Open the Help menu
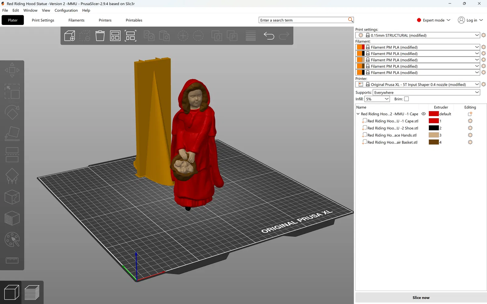Viewport: 487px width, 304px height. tap(86, 10)
